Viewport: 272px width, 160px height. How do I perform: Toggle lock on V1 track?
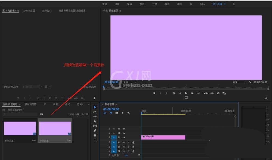[x=109, y=137]
